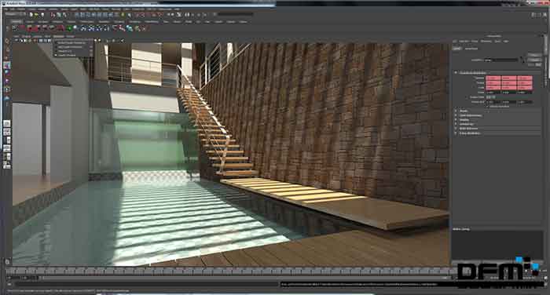Select the first shelf tab

click(x=16, y=22)
